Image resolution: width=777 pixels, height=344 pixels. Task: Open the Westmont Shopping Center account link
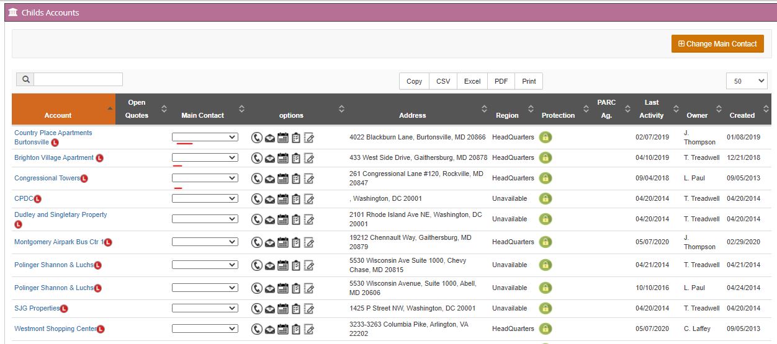[x=55, y=329]
